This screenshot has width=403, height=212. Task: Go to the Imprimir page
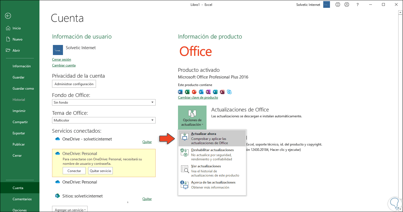(20, 111)
